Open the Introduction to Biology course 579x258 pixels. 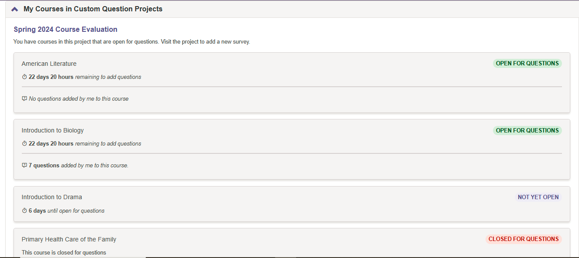point(52,130)
